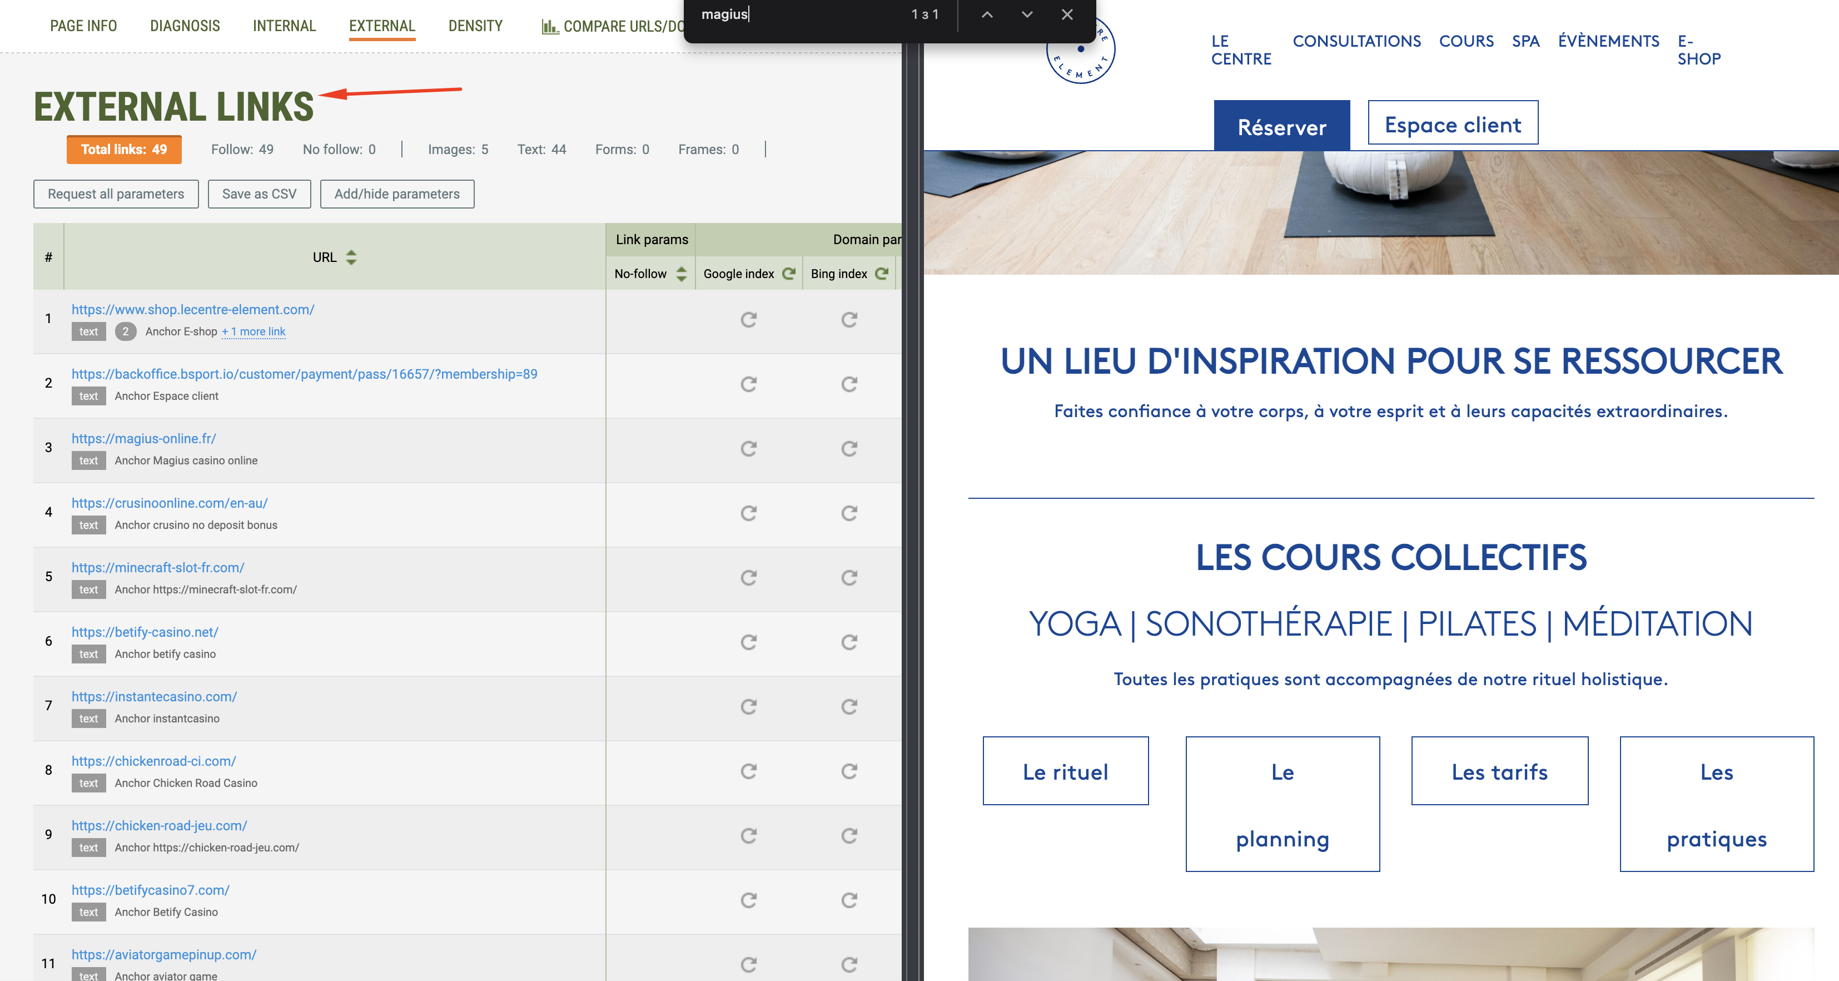Open Espace client on website

(x=1453, y=123)
